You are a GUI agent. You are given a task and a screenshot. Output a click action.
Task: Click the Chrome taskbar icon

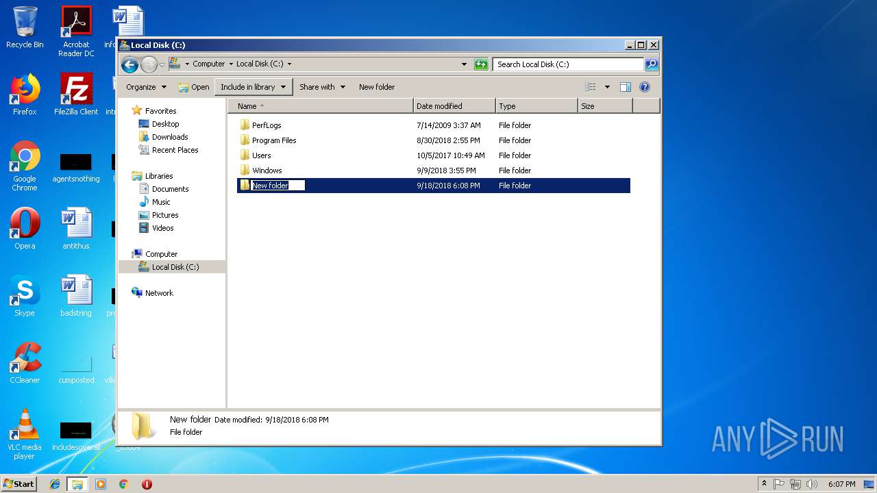tap(123, 484)
